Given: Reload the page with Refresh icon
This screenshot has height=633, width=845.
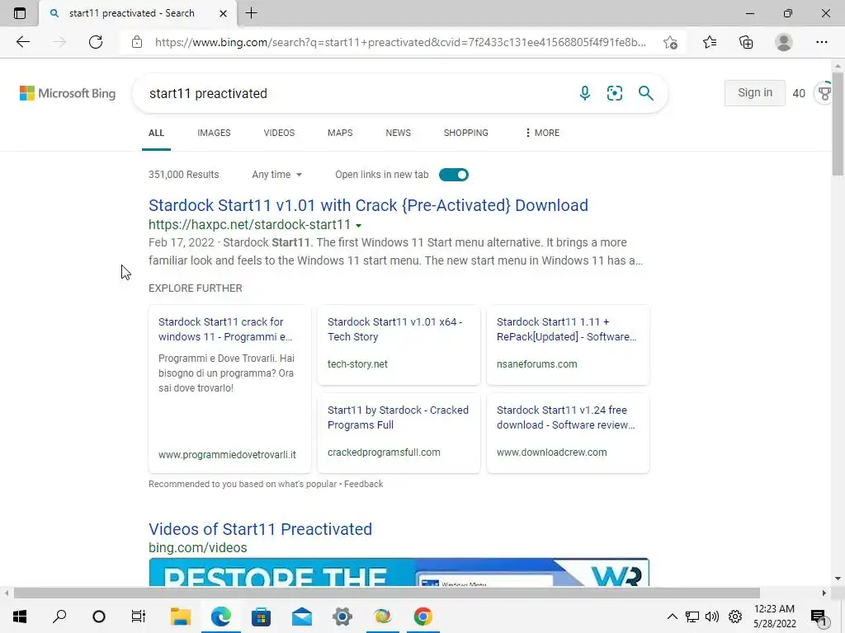Looking at the screenshot, I should click(96, 42).
